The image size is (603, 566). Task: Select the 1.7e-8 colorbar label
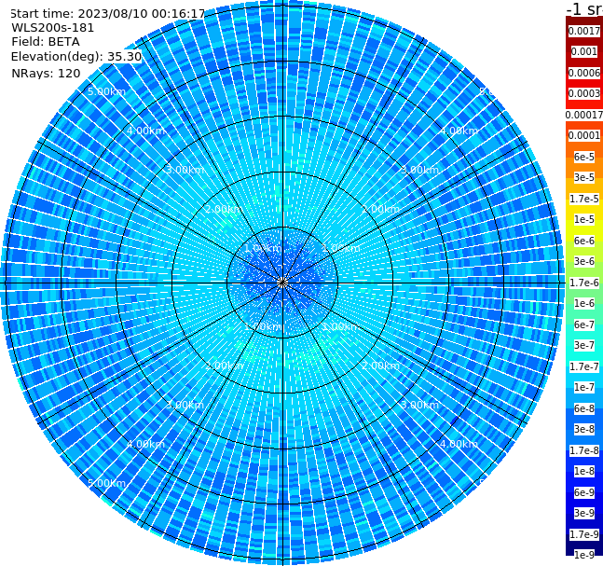point(584,450)
